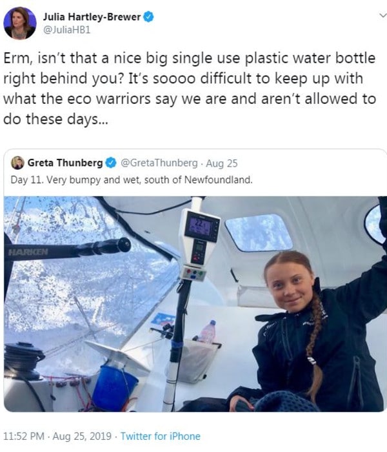The width and height of the screenshot is (387, 452).
Task: Click the blue bucket in the photo
Action: click(x=114, y=387)
